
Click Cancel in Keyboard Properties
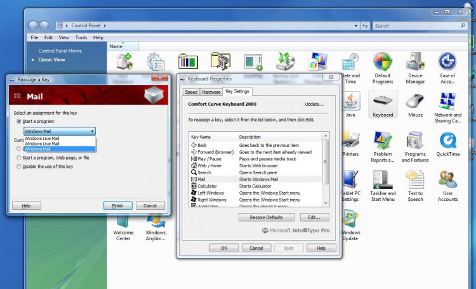click(256, 248)
